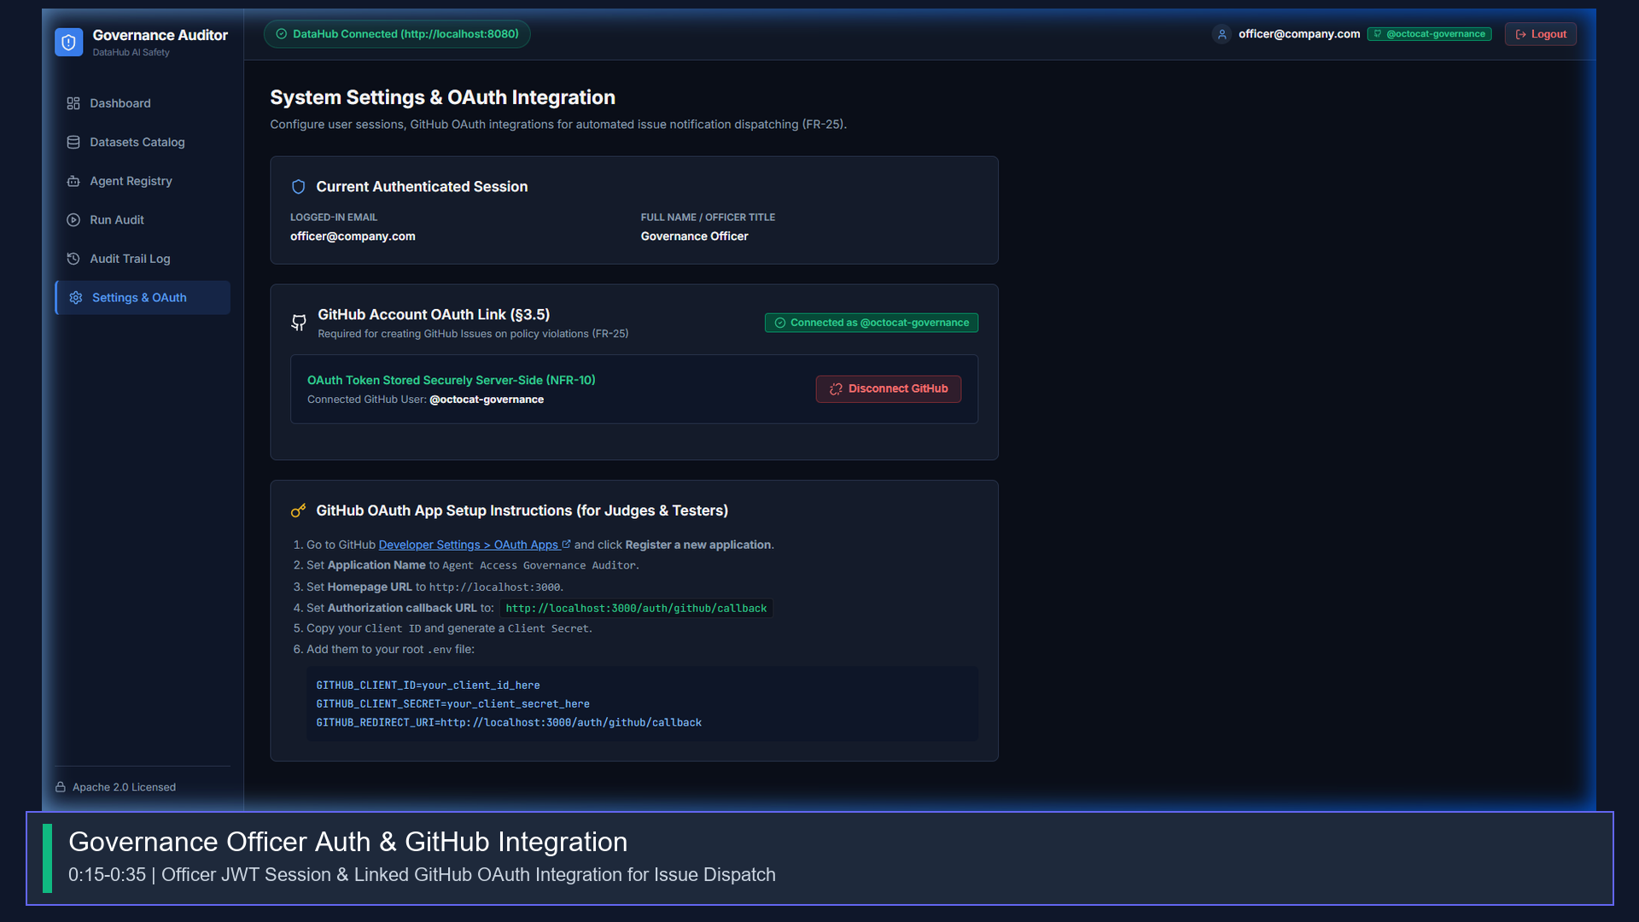The width and height of the screenshot is (1639, 922).
Task: Click Connected GitHub User @octocat-governance line
Action: click(425, 400)
